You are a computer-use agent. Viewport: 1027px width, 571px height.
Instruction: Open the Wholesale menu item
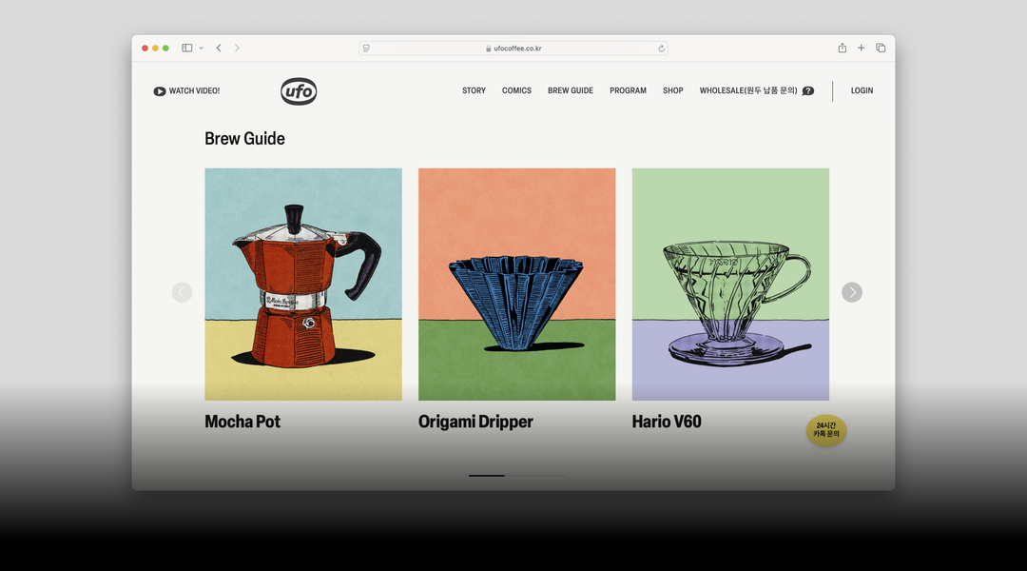click(748, 90)
